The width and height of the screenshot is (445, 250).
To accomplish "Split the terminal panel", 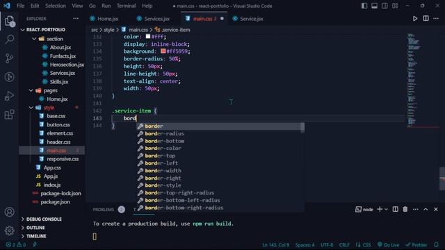I will 395,209.
